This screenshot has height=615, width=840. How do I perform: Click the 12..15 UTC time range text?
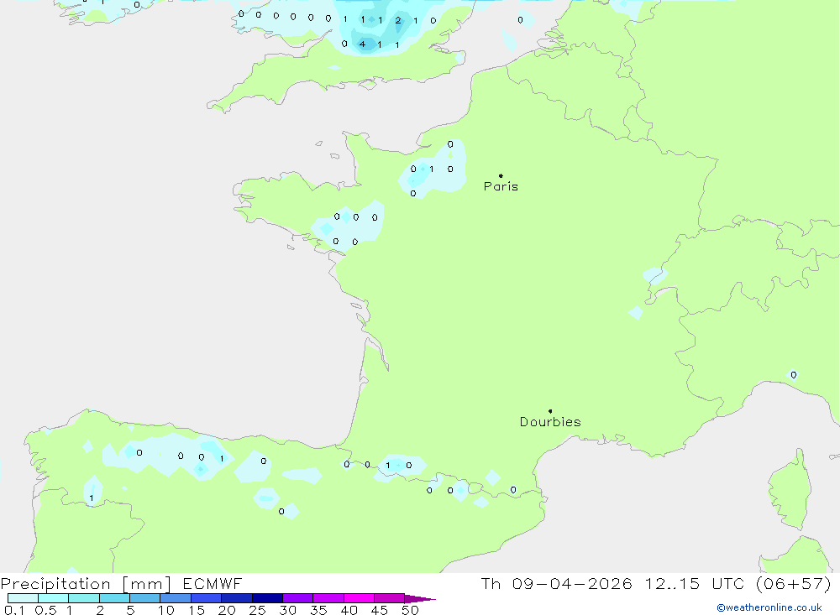(x=695, y=583)
